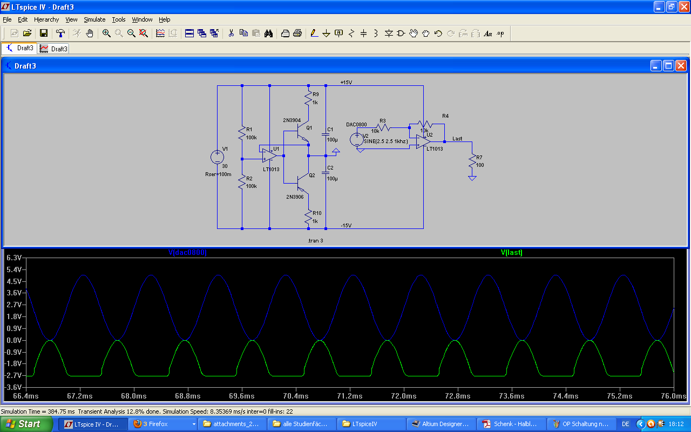Screen dimensions: 691x432
Task: Select the Copy tool icon
Action: pyautogui.click(x=243, y=33)
